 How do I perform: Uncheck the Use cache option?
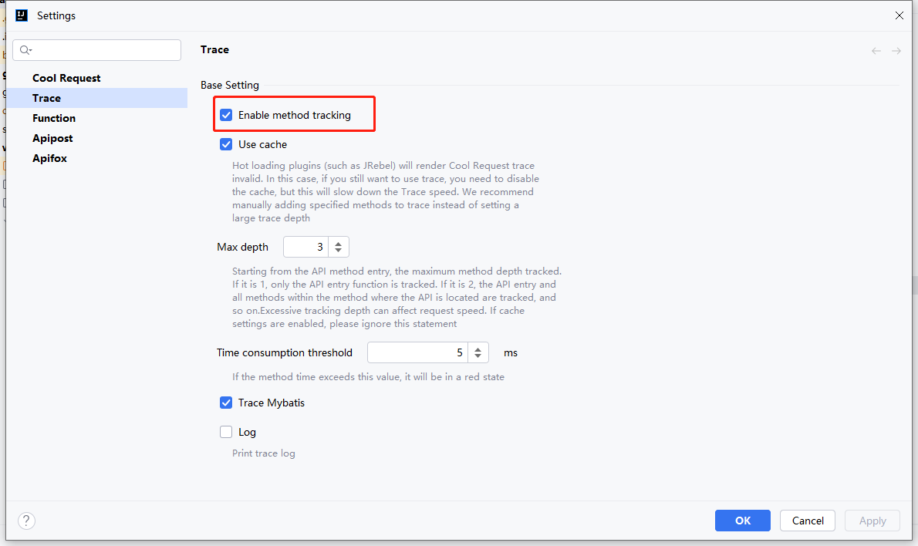226,144
